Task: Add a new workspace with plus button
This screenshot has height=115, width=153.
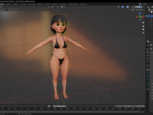Action: (87, 4)
